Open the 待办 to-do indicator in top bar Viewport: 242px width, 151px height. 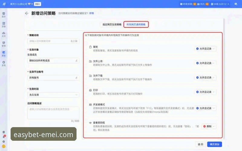(201, 4)
